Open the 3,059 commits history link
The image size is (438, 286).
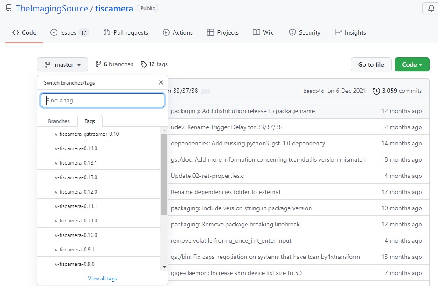398,91
